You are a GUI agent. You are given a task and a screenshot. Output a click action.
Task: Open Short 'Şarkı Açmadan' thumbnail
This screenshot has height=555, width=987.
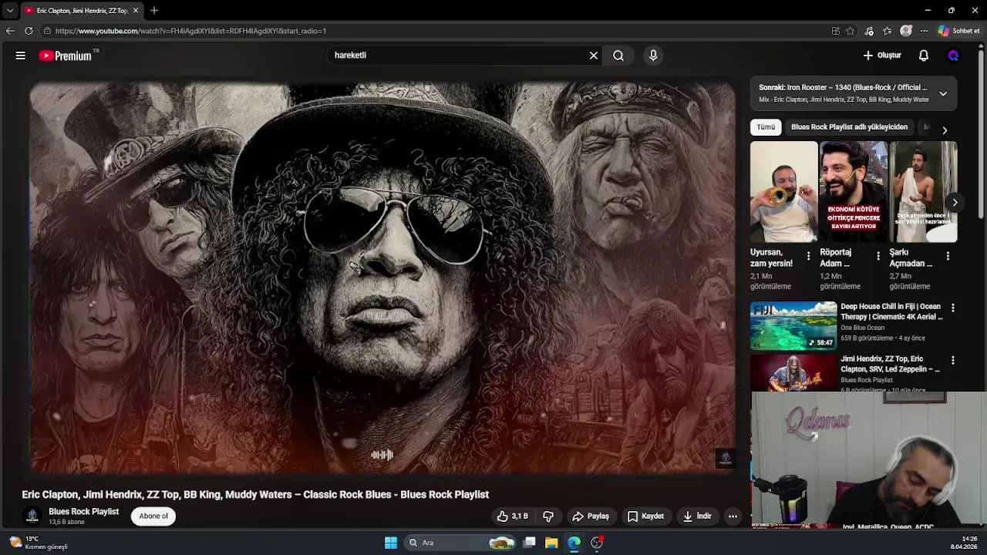click(923, 192)
